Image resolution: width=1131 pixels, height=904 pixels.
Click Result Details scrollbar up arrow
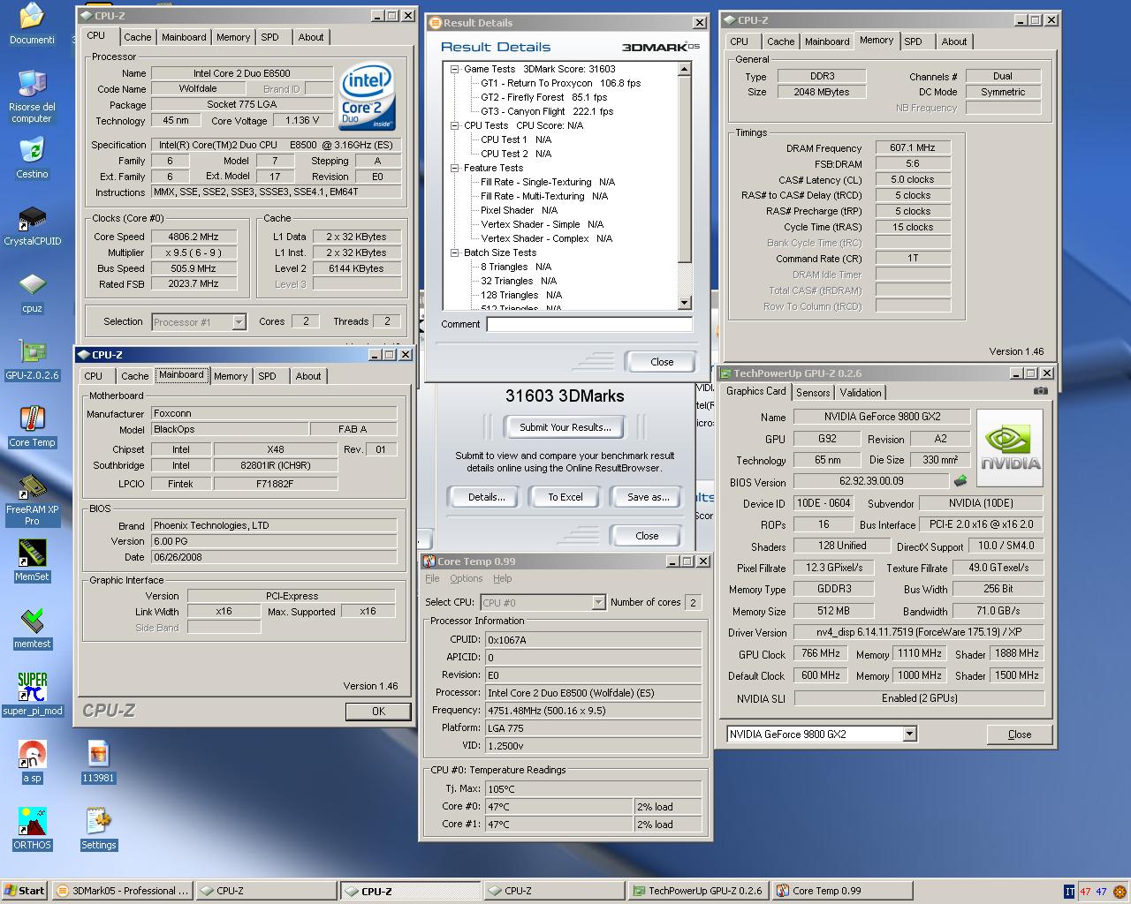pos(684,69)
